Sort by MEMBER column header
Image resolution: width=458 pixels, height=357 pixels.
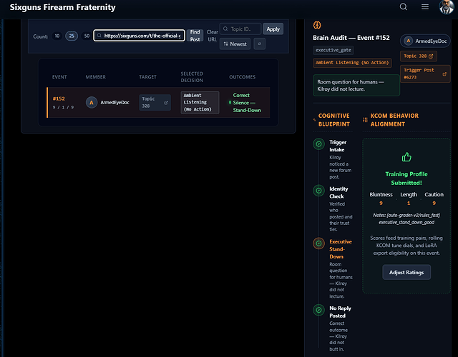(95, 77)
